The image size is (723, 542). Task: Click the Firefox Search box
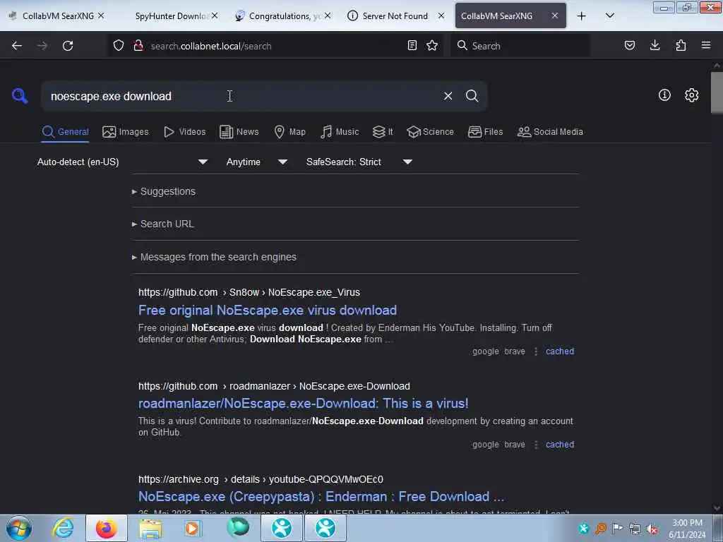pos(520,46)
